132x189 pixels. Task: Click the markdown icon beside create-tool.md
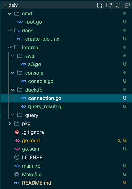coord(19,39)
